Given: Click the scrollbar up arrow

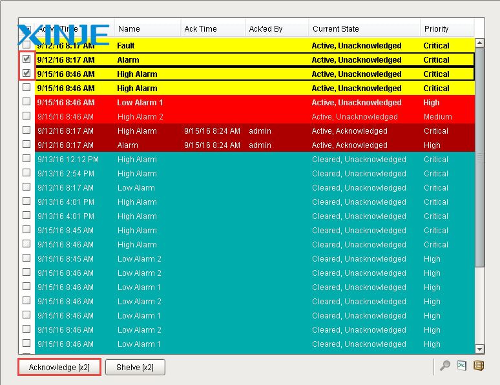Looking at the screenshot, I should [x=479, y=43].
